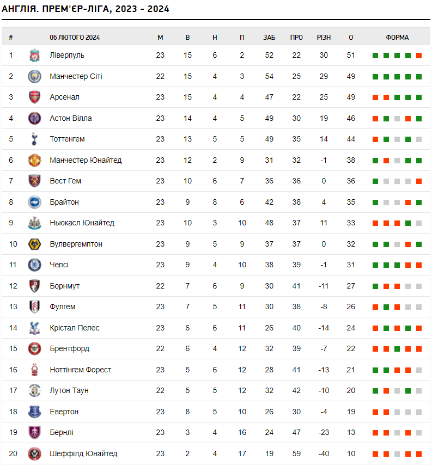The height and width of the screenshot is (466, 432).
Task: Click the РІЗН goal difference header
Action: (x=324, y=38)
